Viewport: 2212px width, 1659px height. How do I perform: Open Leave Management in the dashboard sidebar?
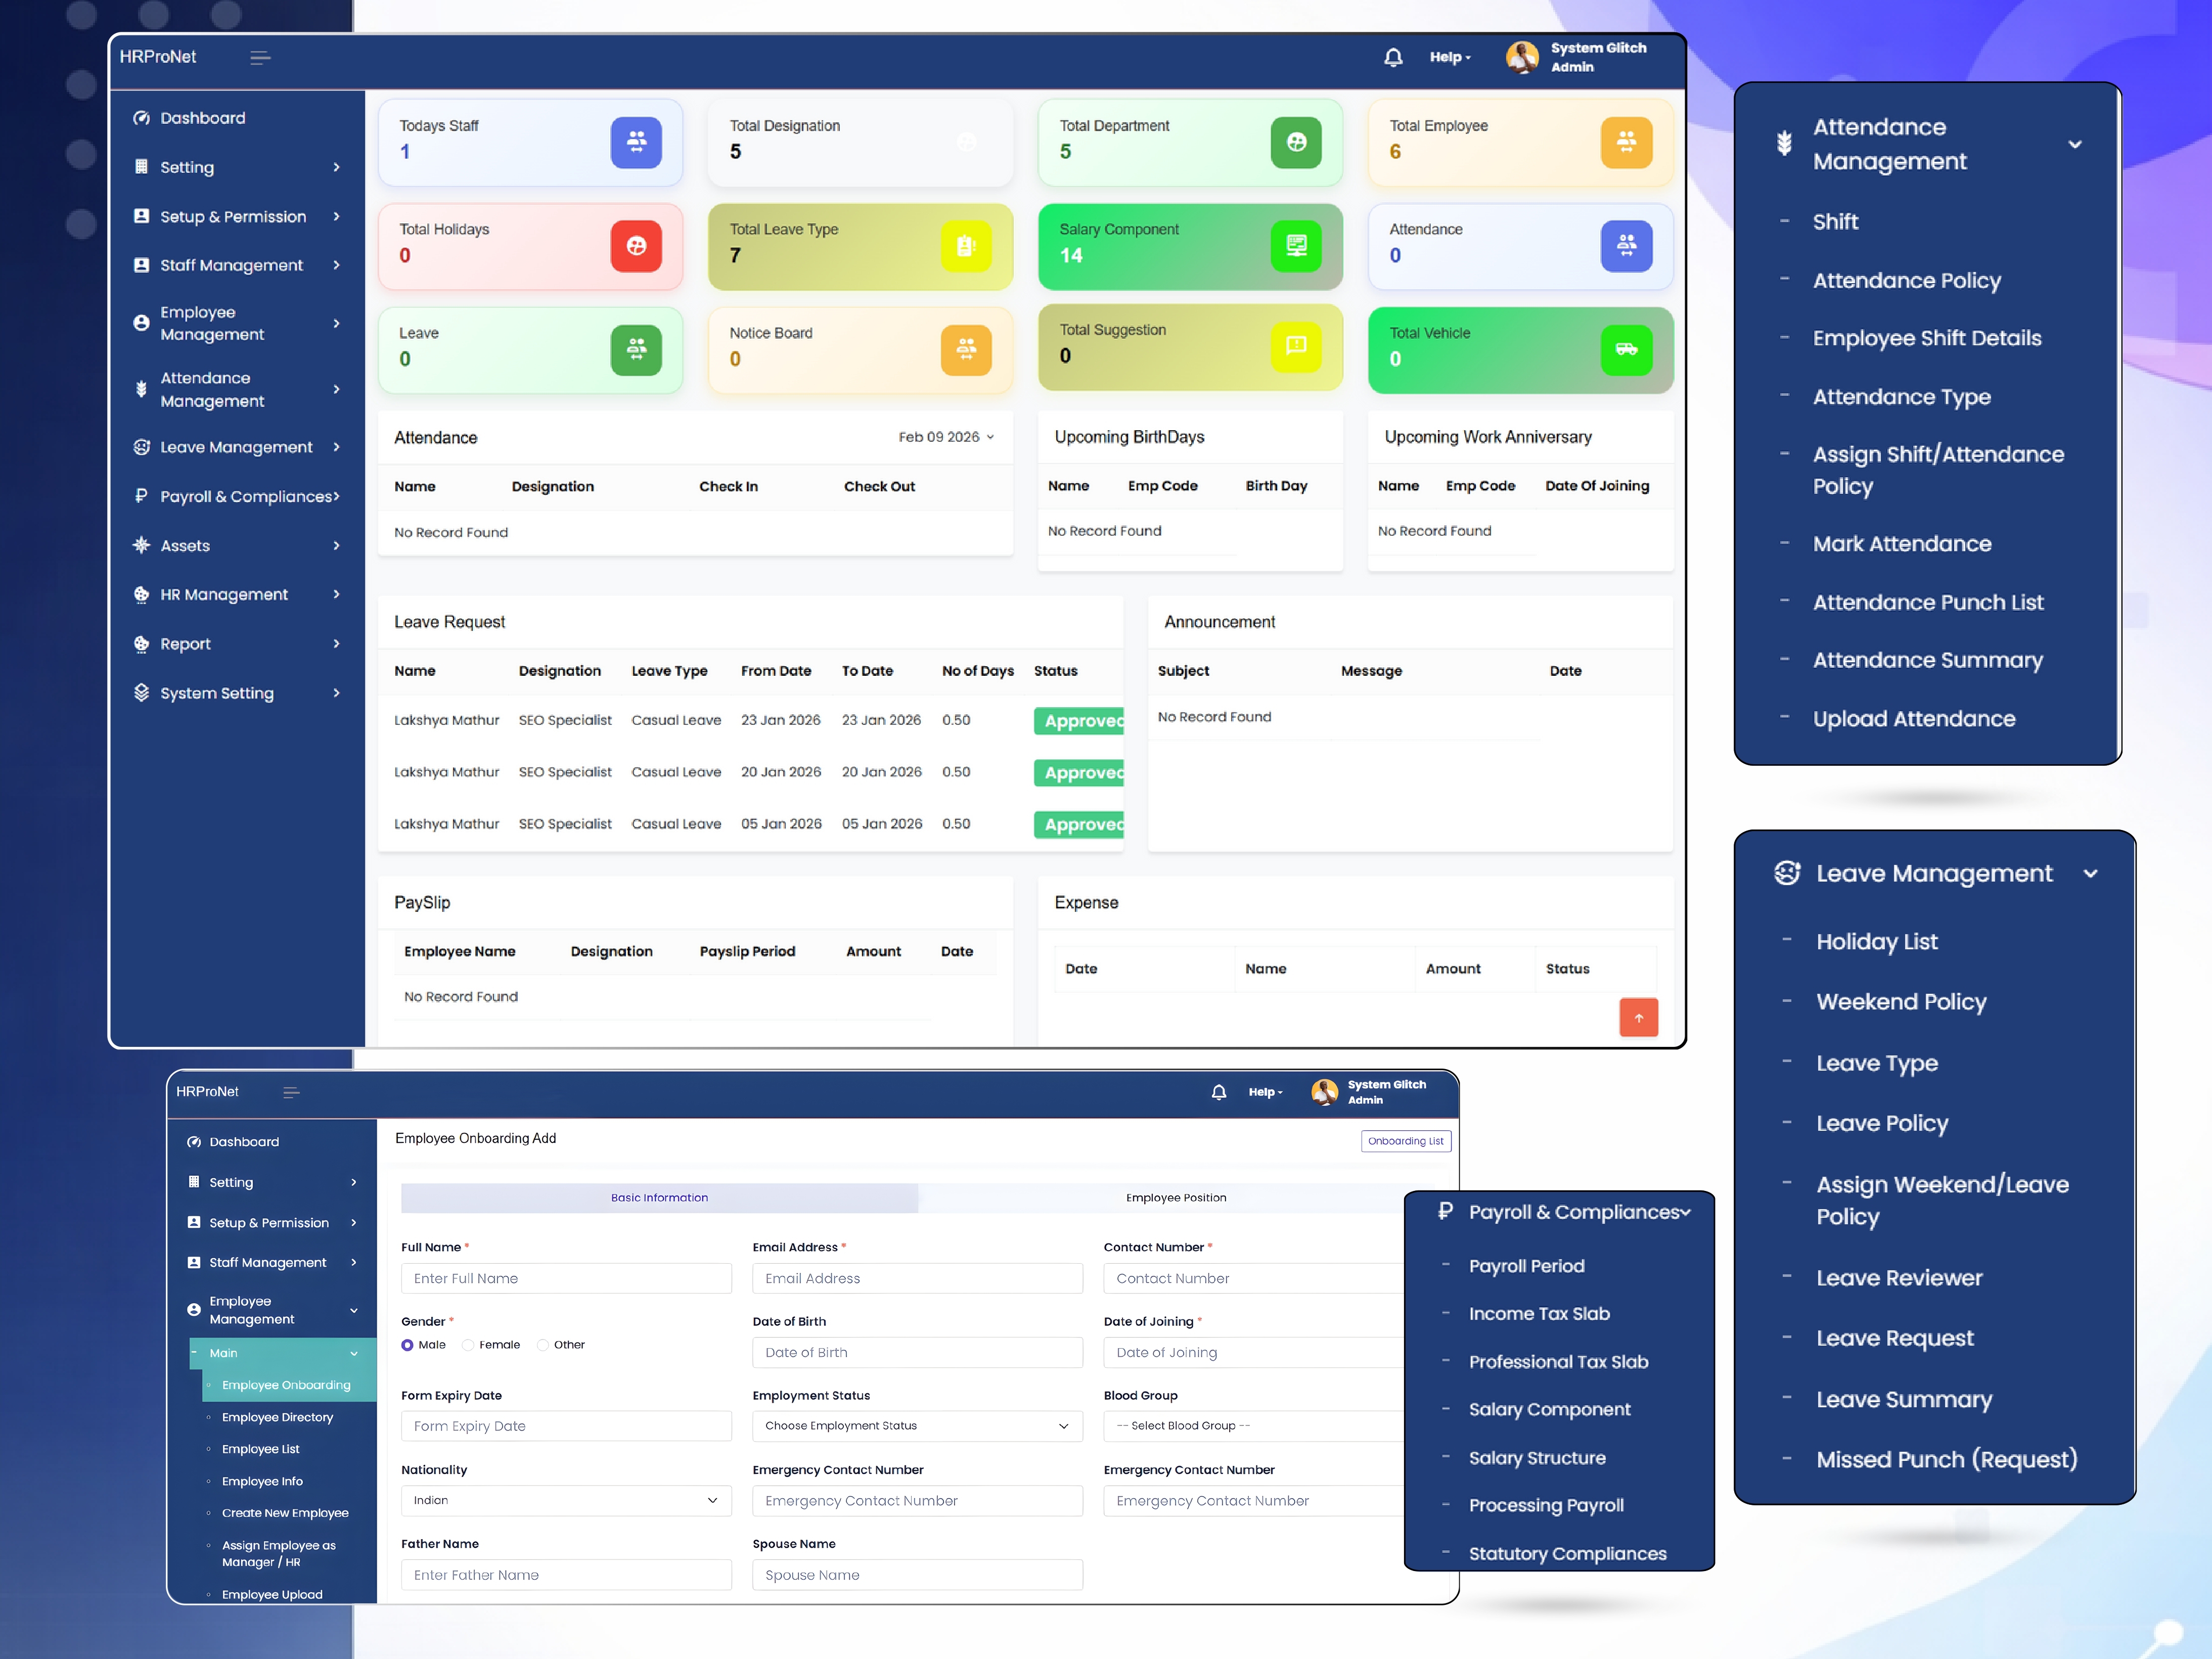click(237, 447)
